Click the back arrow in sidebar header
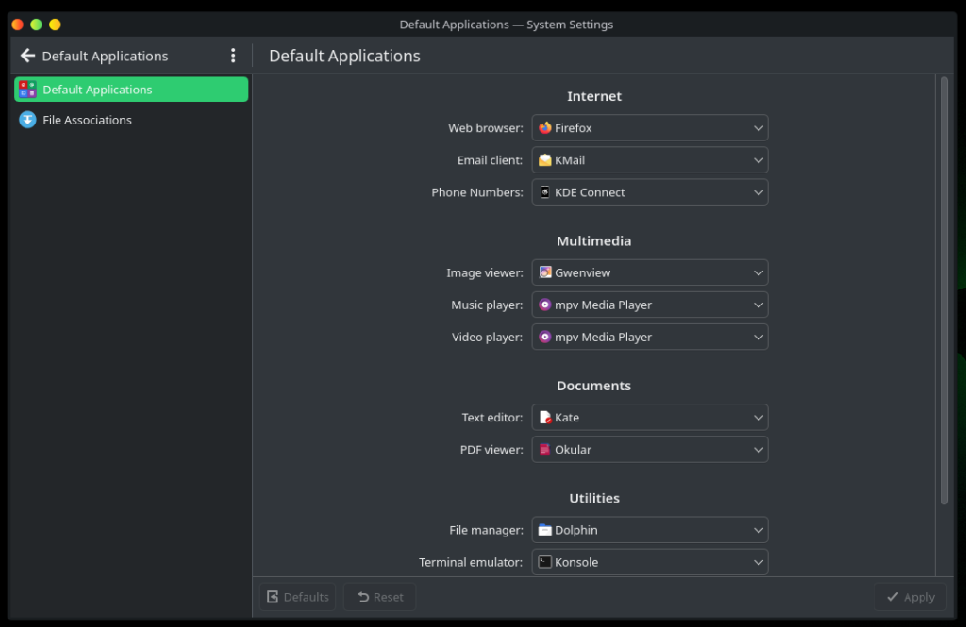The image size is (966, 627). click(x=27, y=56)
